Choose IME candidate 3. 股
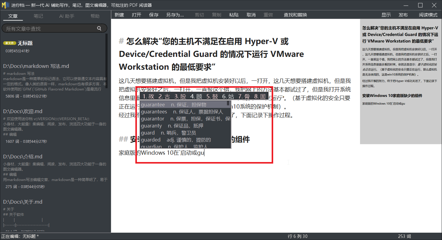 coord(180,97)
